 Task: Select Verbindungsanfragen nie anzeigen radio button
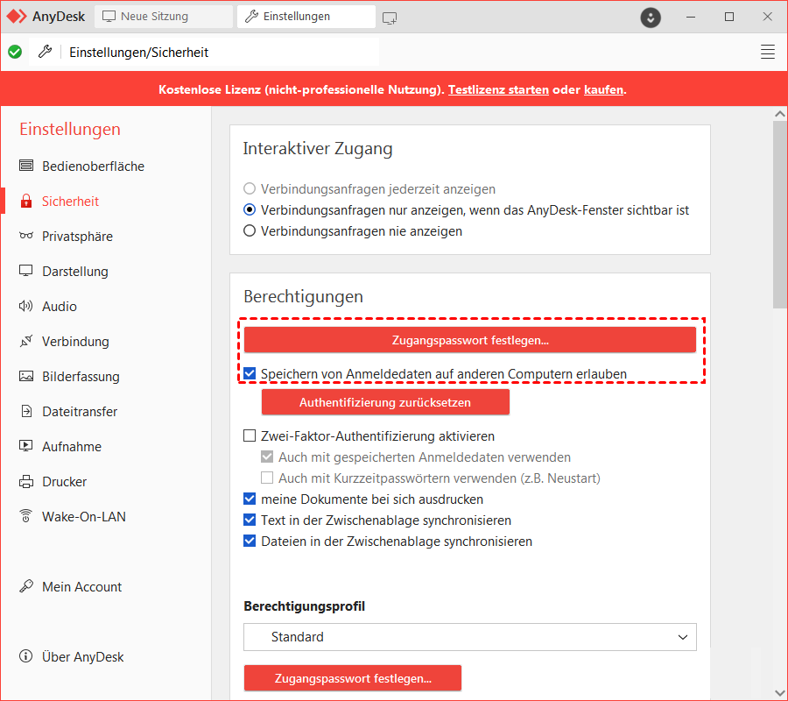(250, 231)
